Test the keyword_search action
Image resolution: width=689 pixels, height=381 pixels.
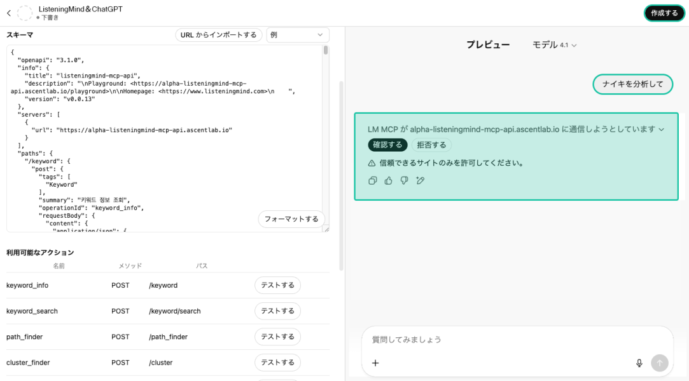click(x=278, y=311)
